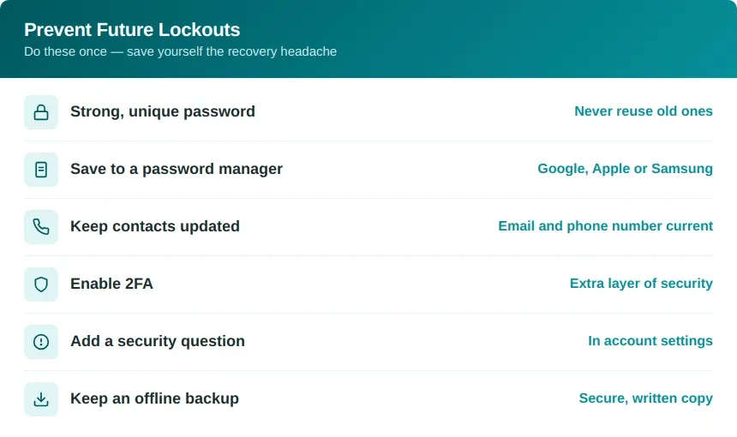Click the 'Extra layer of security' text

pyautogui.click(x=641, y=283)
